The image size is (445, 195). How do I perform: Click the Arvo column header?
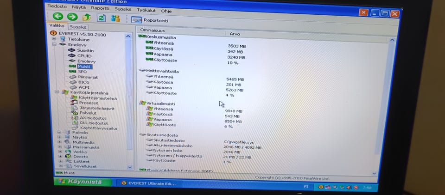coord(235,34)
